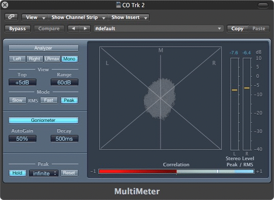The image size is (274, 200).
Task: Switch to the Goniometer view
Action: pyautogui.click(x=44, y=120)
